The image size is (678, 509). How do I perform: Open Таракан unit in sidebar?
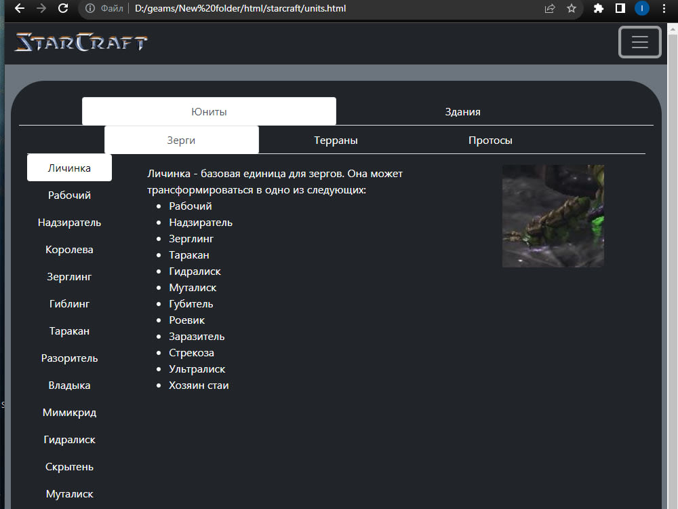tap(69, 331)
